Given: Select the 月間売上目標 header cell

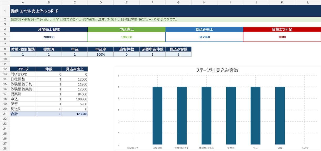Looking at the screenshot, I should click(49, 30).
